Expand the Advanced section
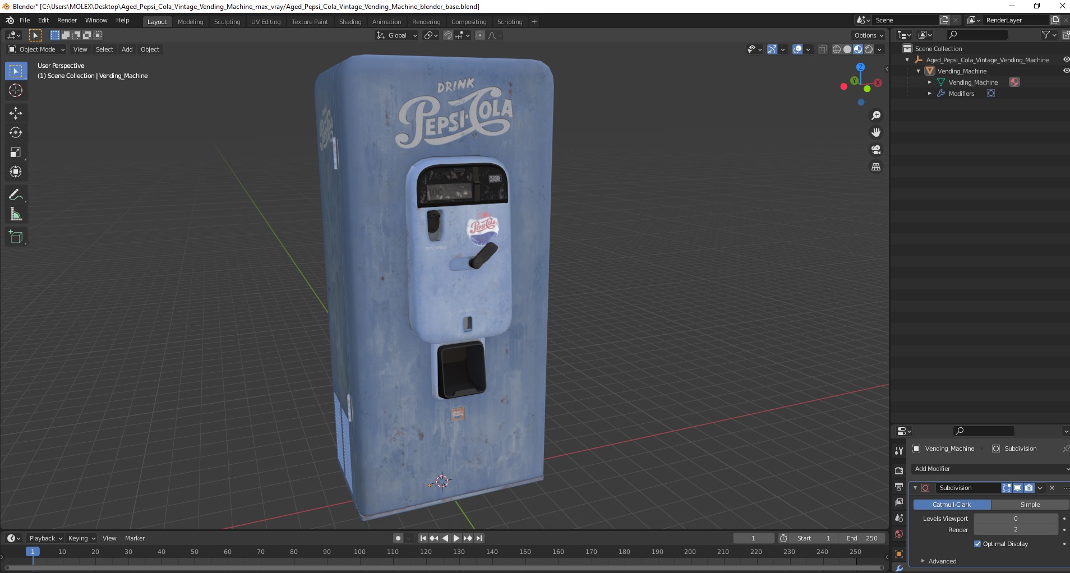The height and width of the screenshot is (573, 1070). pos(942,561)
